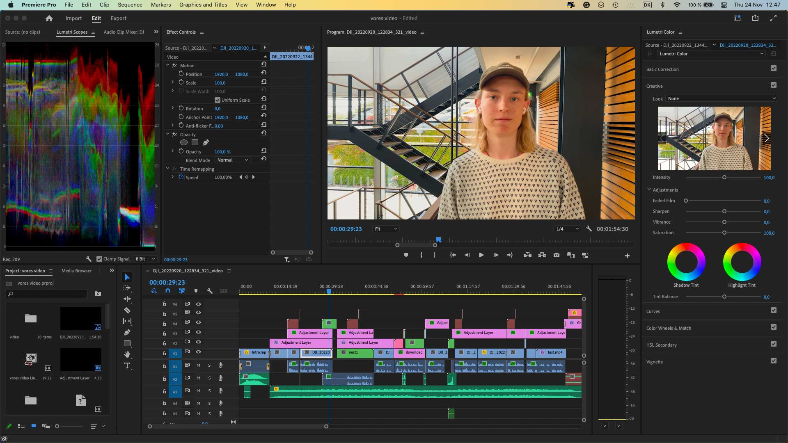Select the Hand tool in toolbar
The height and width of the screenshot is (443, 788).
127,354
